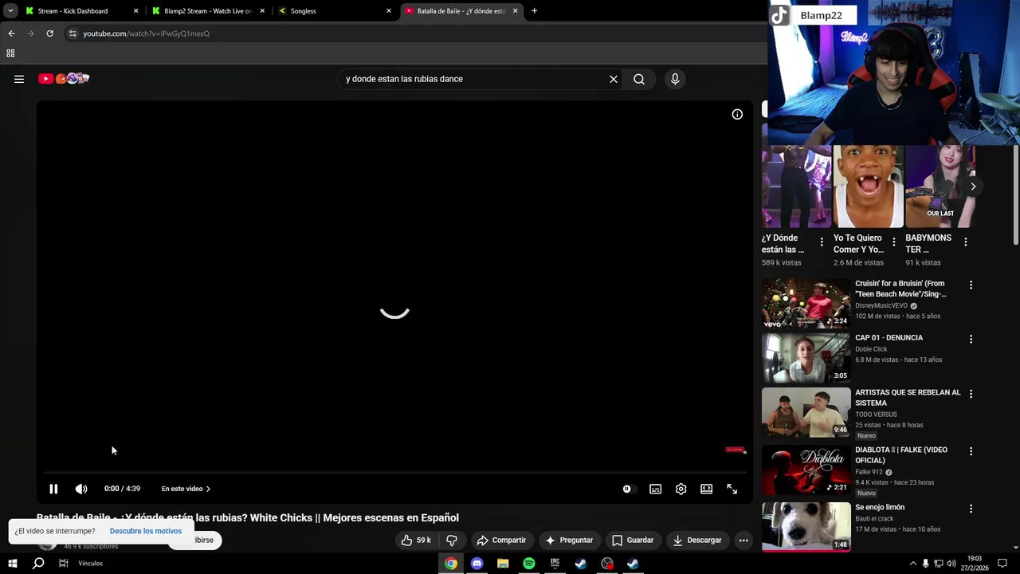Open options for 'Se enojo limón' video
This screenshot has width=1020, height=574.
point(971,509)
